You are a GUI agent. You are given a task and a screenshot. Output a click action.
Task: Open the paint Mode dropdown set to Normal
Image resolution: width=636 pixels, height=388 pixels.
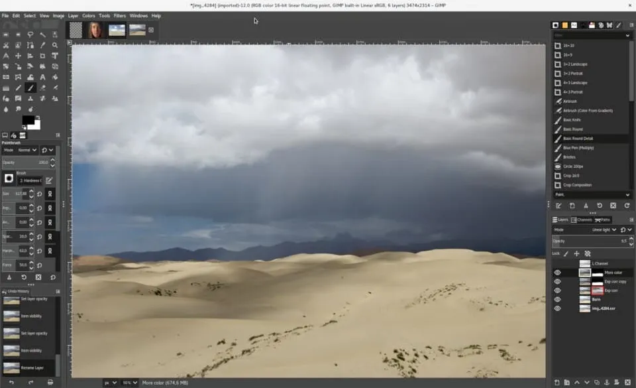[25, 150]
